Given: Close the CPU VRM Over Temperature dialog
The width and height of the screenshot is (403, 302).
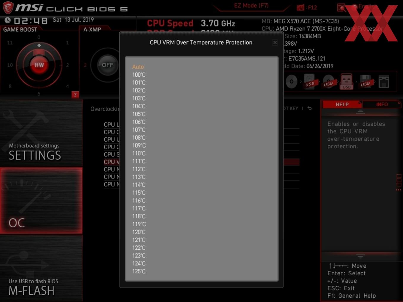Looking at the screenshot, I should pos(275,43).
